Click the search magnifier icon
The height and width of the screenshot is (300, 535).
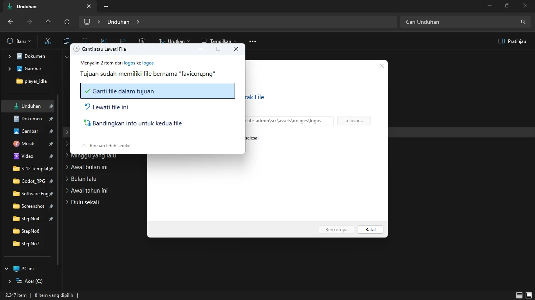coord(523,22)
